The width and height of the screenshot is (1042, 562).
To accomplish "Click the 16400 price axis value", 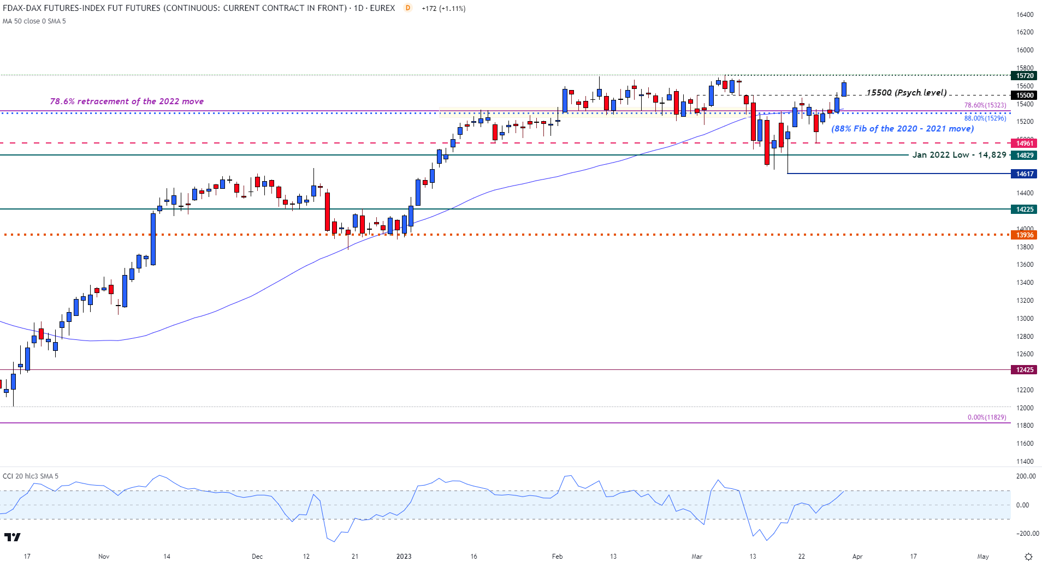I will click(x=1025, y=15).
